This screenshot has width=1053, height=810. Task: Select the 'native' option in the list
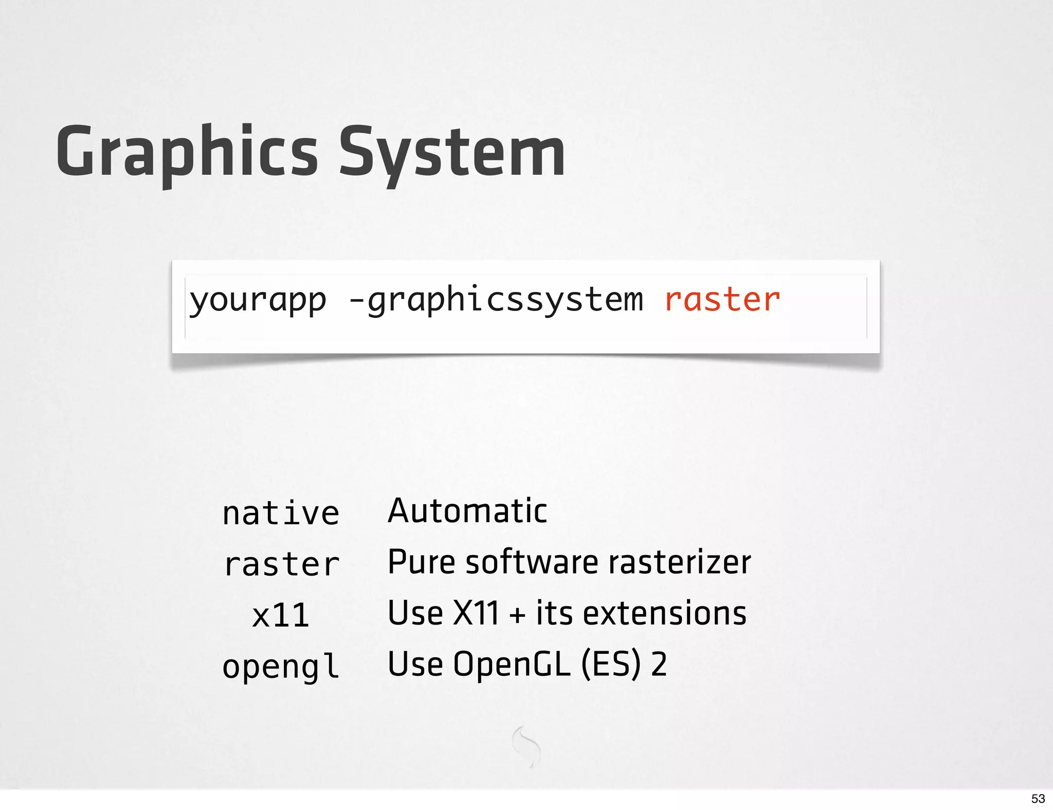(x=281, y=512)
